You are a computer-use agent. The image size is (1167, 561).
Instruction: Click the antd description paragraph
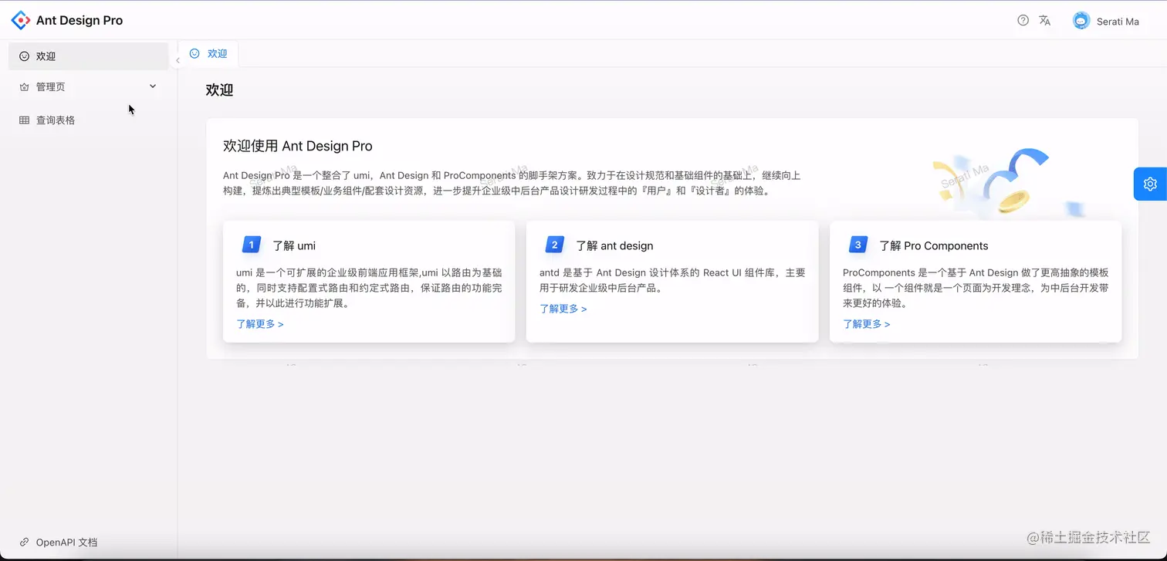click(672, 281)
